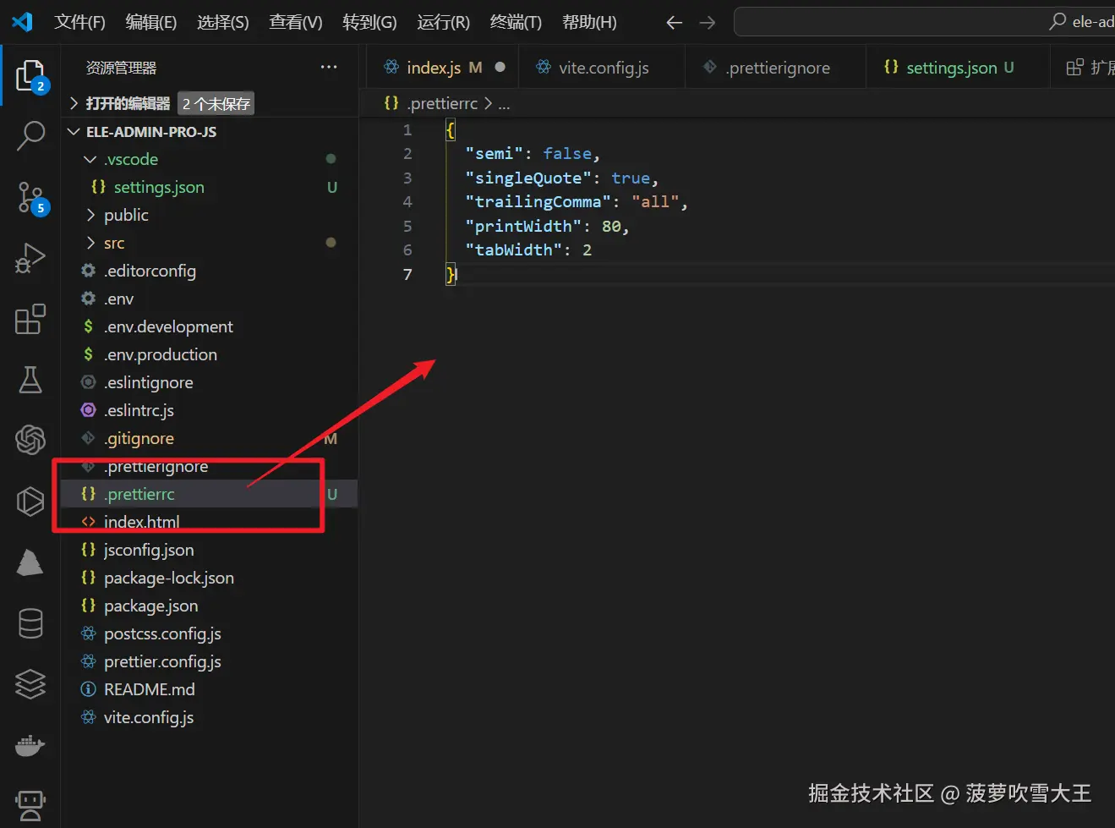Open the 文件(F) menu

click(79, 22)
